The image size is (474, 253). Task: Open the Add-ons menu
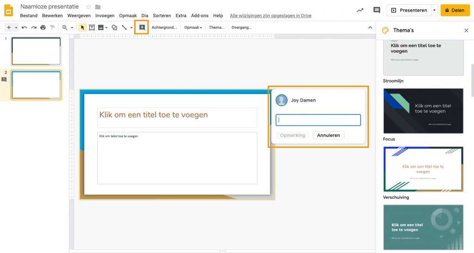200,16
